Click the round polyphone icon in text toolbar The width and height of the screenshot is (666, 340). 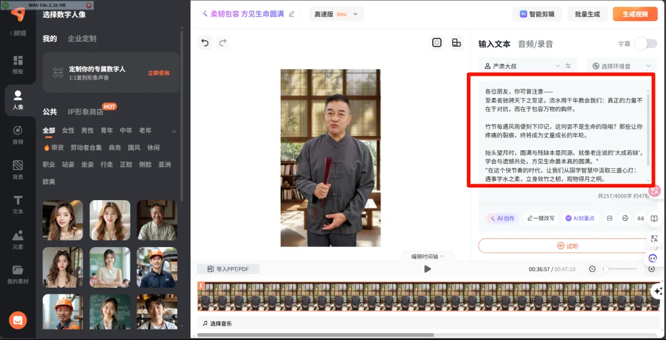(625, 218)
